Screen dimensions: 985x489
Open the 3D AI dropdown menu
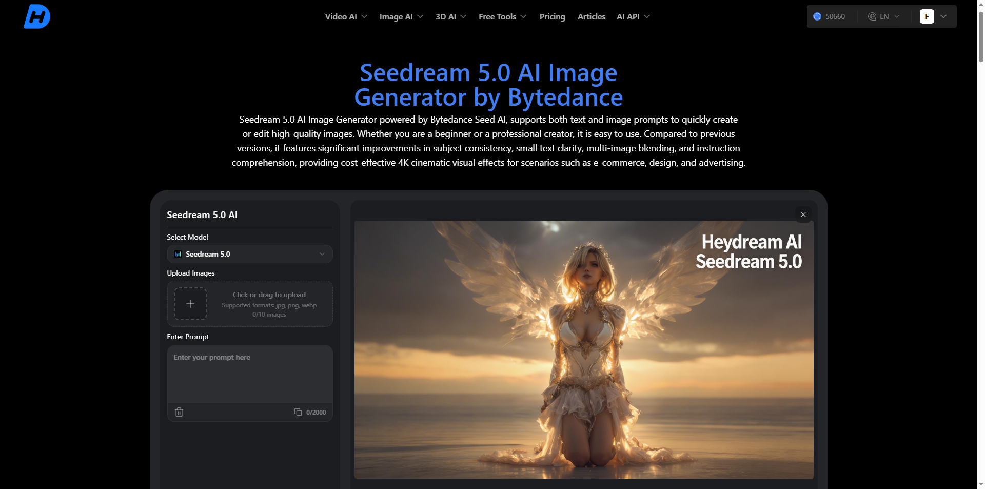pos(450,16)
